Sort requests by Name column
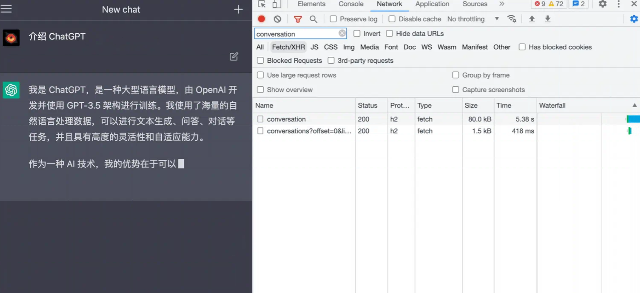Screen dimensions: 640x293 coord(304,105)
